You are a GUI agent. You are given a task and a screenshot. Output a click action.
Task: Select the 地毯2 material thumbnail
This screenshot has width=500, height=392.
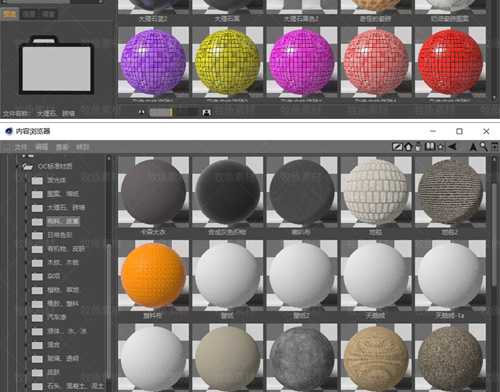pyautogui.click(x=450, y=192)
